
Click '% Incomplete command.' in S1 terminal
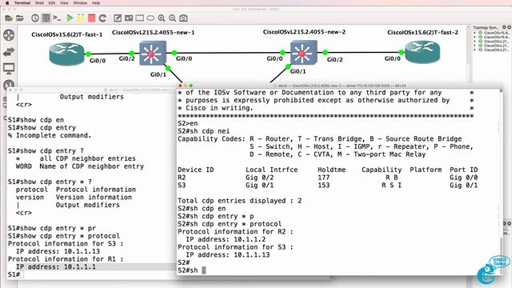50,135
